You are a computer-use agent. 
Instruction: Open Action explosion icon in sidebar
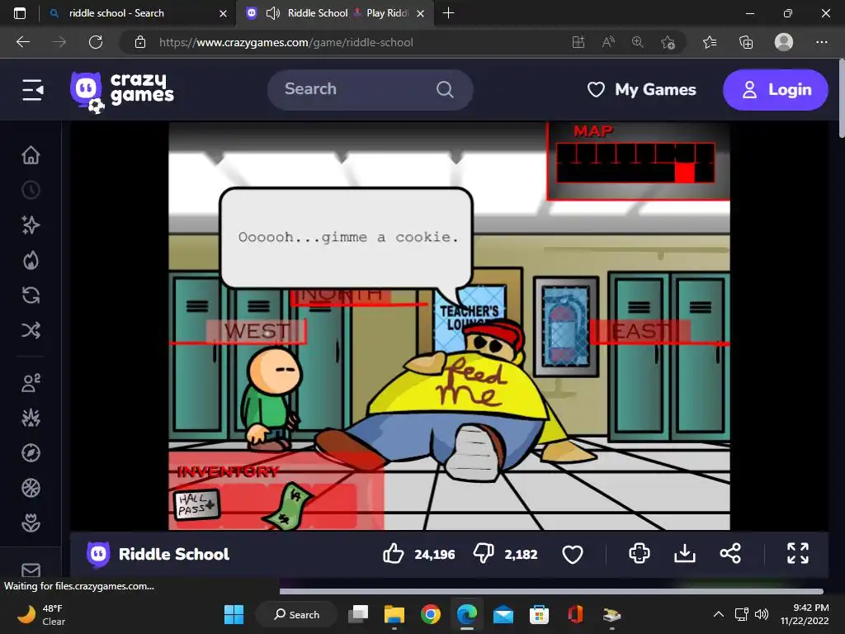pyautogui.click(x=31, y=418)
